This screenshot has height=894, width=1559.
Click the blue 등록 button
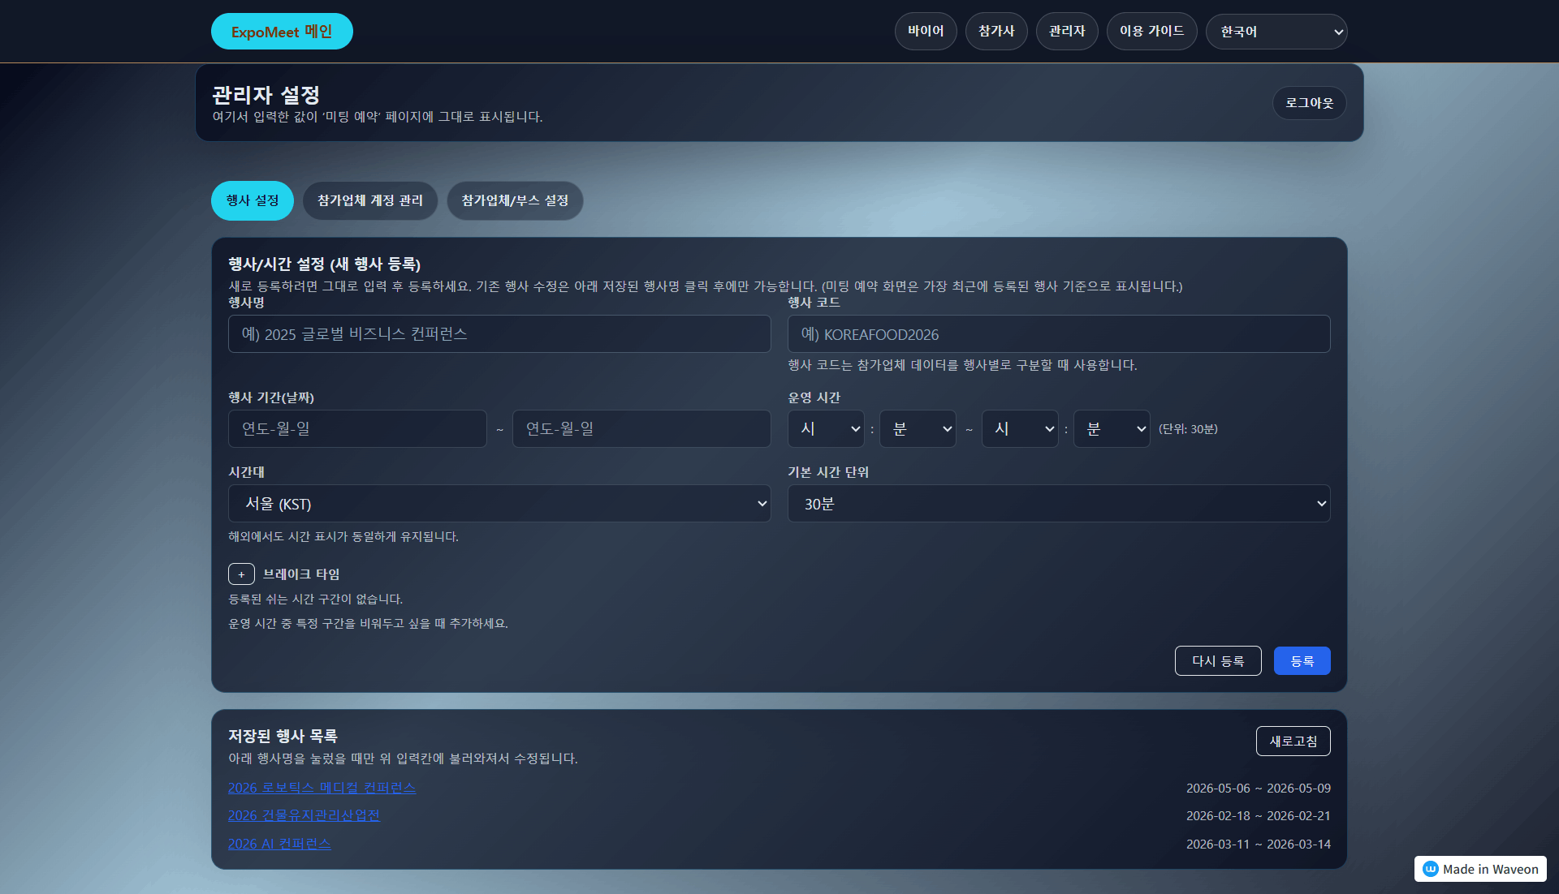pyautogui.click(x=1302, y=661)
